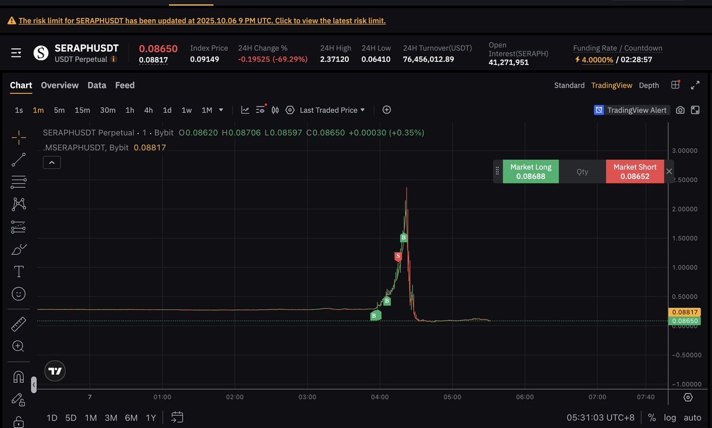The height and width of the screenshot is (428, 712).
Task: Select the crosshair cursor tool
Action: click(x=18, y=137)
